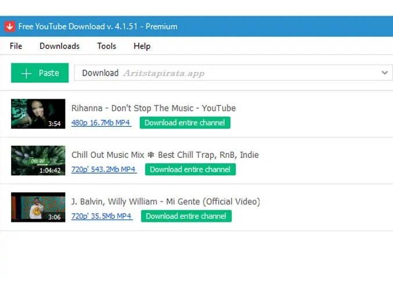The image size is (393, 281).
Task: Download entire channel for Chill Out Mix
Action: (x=190, y=170)
